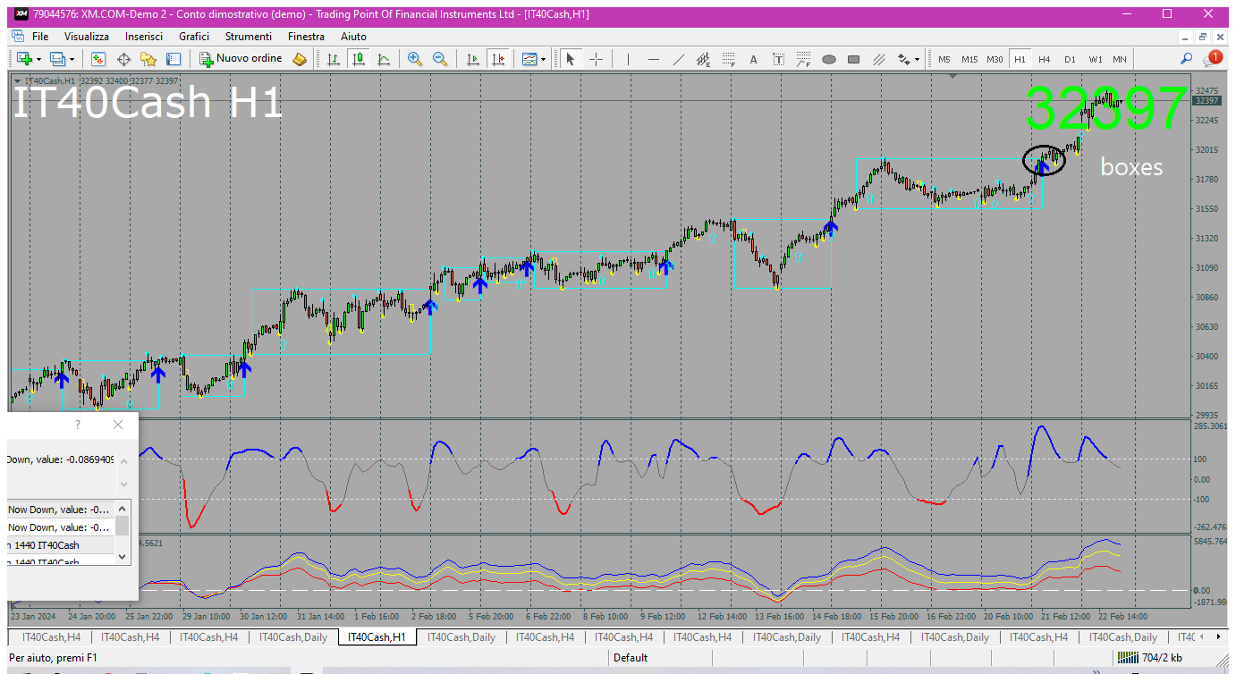Set timeframe to MN
Image resolution: width=1236 pixels, height=674 pixels.
point(1120,59)
